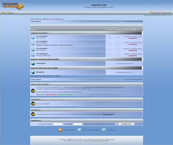Click the globe icon beside Coloreatuforo

pyautogui.click(x=33, y=63)
